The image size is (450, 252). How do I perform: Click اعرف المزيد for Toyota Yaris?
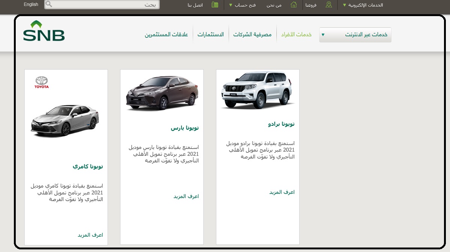point(186,196)
